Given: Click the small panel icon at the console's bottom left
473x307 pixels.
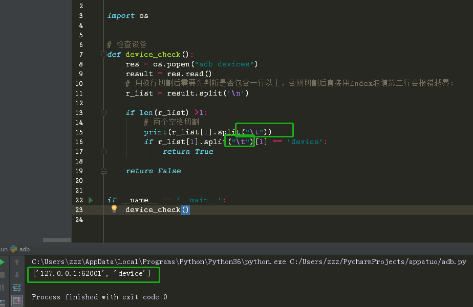Looking at the screenshot, I should tap(3, 300).
